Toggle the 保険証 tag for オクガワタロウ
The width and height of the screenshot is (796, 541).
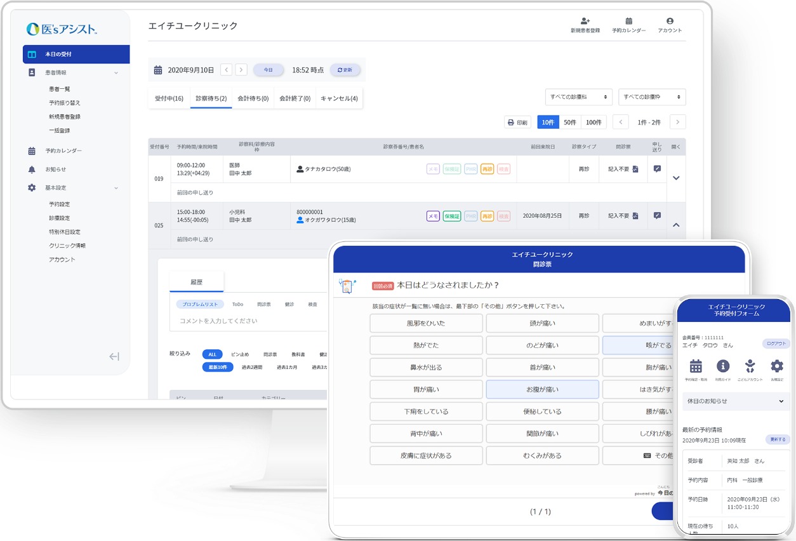[451, 216]
